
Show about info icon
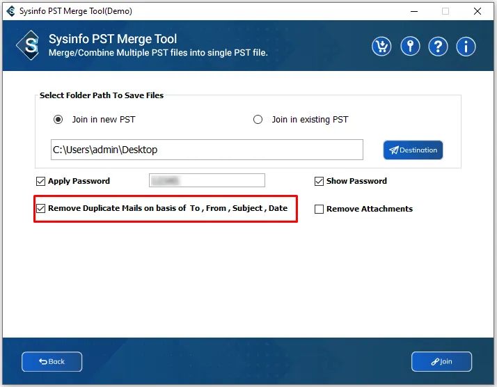(x=466, y=47)
